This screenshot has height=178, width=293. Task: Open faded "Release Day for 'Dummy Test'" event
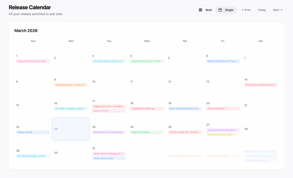pos(261,152)
